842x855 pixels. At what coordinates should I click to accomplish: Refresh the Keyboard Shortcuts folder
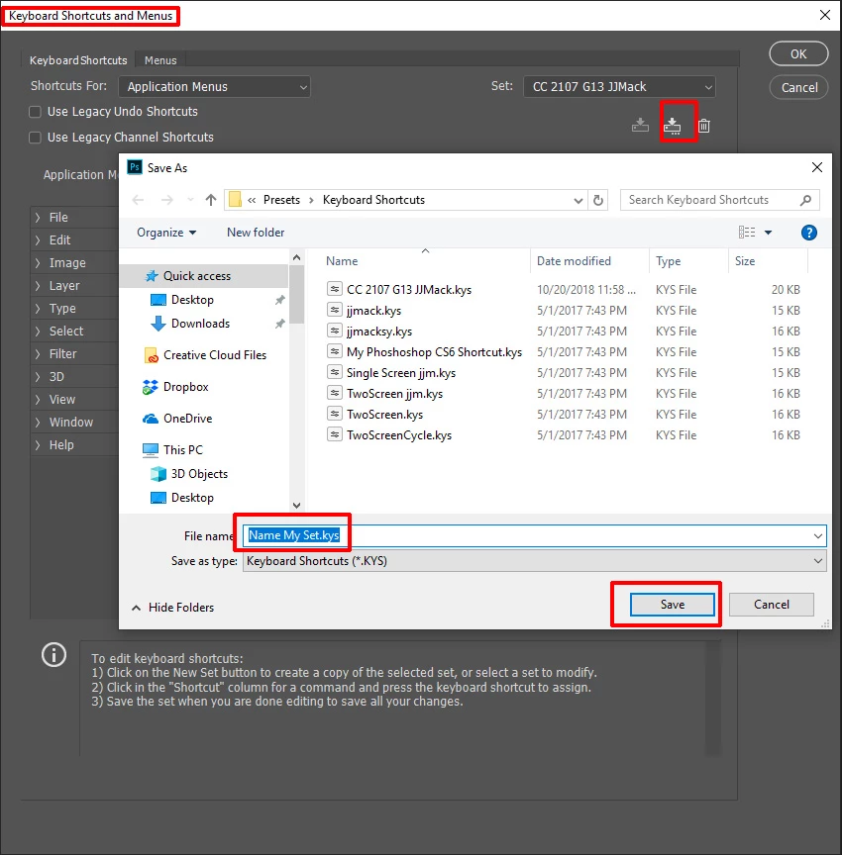click(598, 200)
